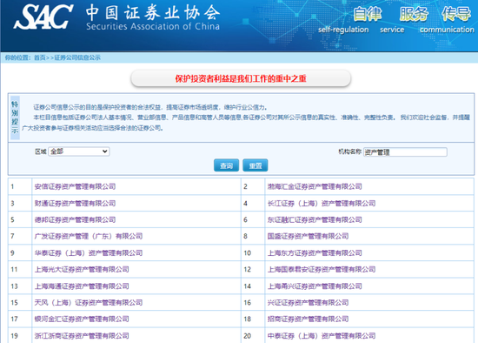478x343 pixels.
Task: Open 上海国泰君安证券资产管理有限公司 link
Action: [322, 269]
